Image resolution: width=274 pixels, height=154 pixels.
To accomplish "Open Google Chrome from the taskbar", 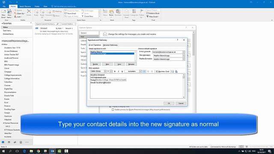I will tap(38, 151).
